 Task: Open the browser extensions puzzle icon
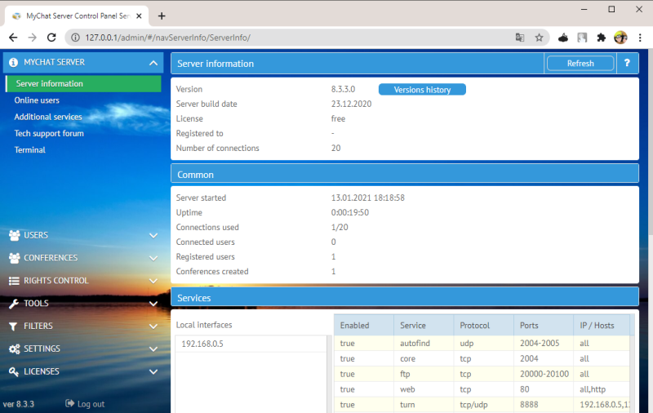point(601,38)
